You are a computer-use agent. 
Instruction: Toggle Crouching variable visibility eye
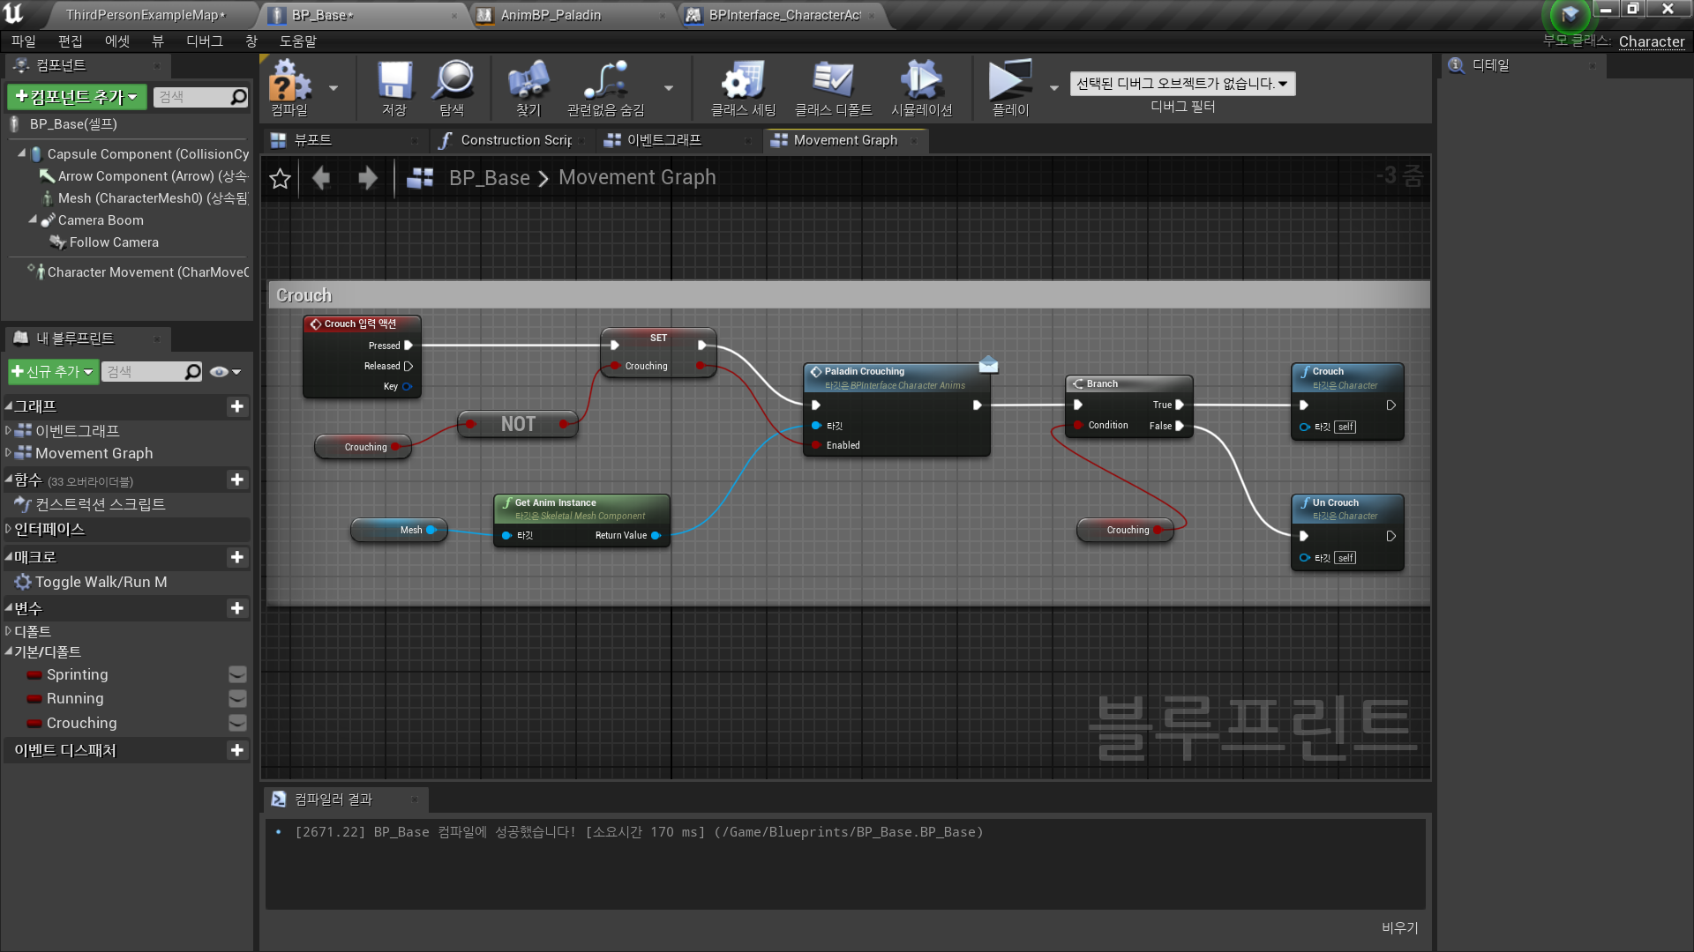pyautogui.click(x=237, y=723)
